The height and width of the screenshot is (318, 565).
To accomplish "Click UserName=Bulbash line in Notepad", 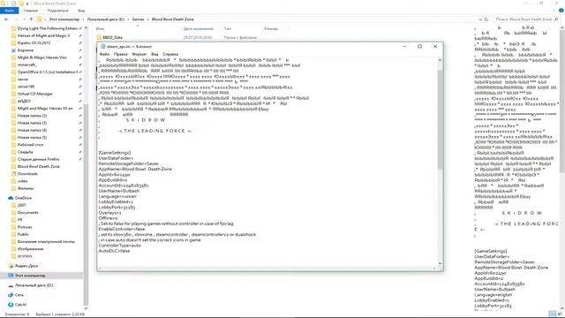I will (119, 191).
